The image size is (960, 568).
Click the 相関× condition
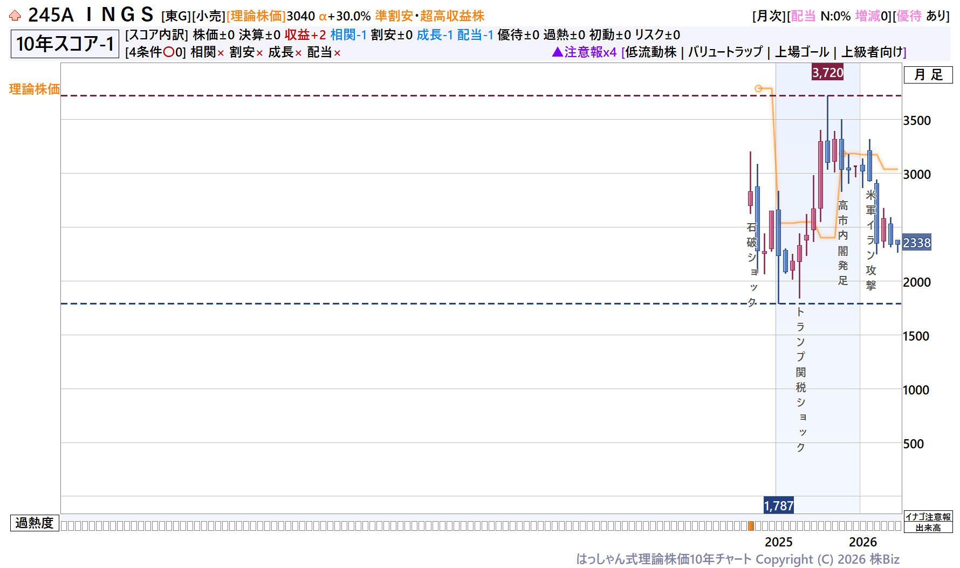coord(208,52)
